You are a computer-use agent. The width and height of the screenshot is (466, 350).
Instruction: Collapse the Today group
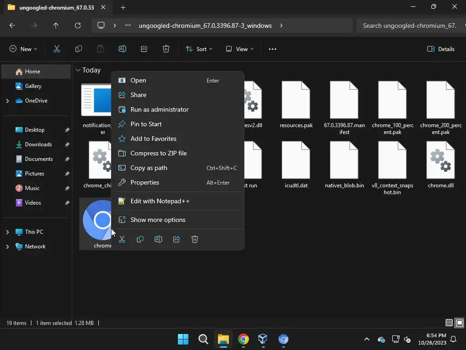(x=78, y=70)
